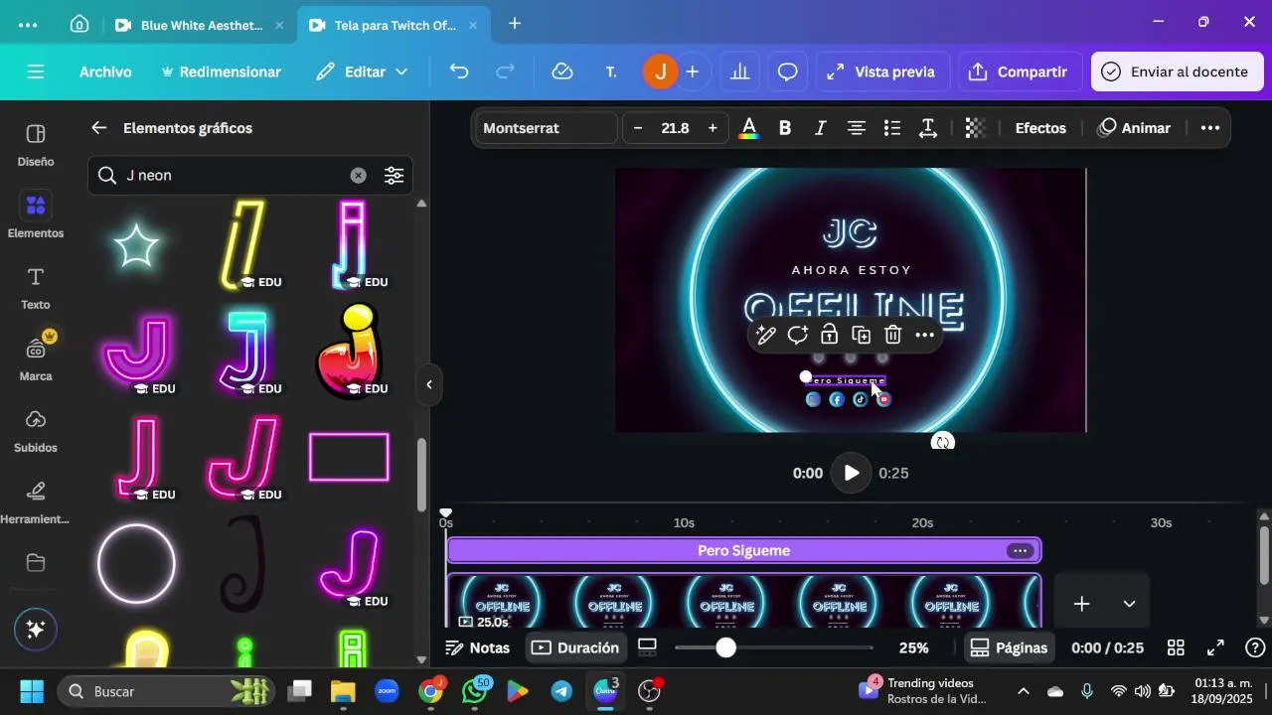The image size is (1272, 715).
Task: Select the neon star graphic
Action: click(136, 245)
